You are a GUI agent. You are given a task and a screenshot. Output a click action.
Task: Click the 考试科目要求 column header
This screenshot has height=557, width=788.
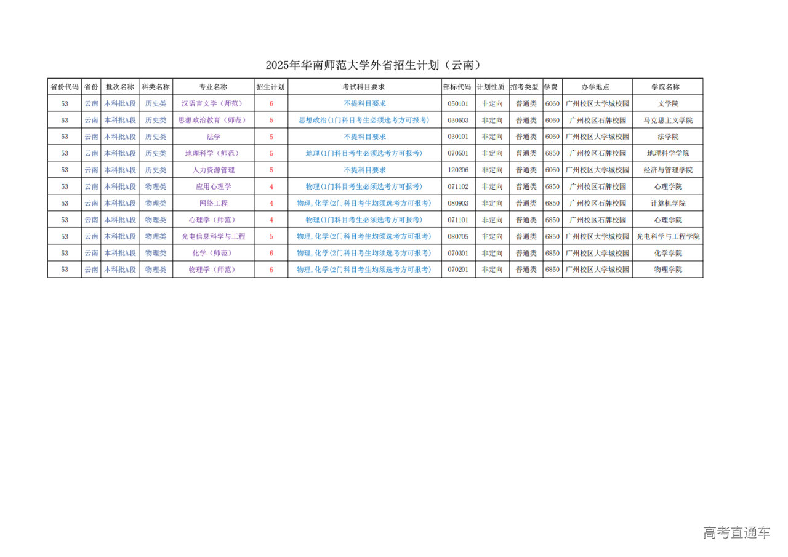click(x=364, y=87)
